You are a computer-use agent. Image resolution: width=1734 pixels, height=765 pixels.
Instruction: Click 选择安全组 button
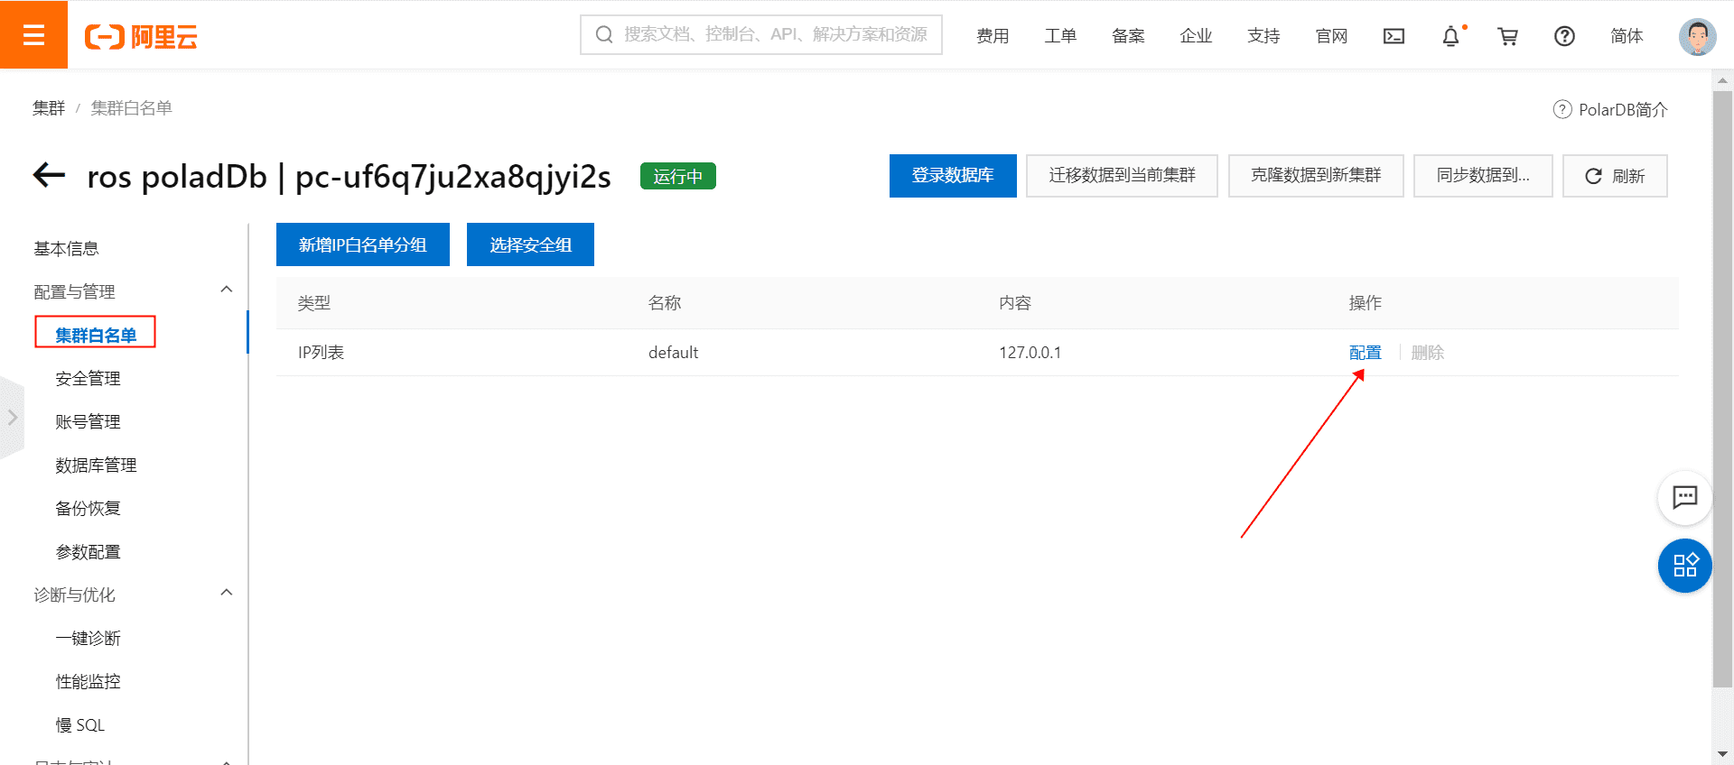[530, 244]
